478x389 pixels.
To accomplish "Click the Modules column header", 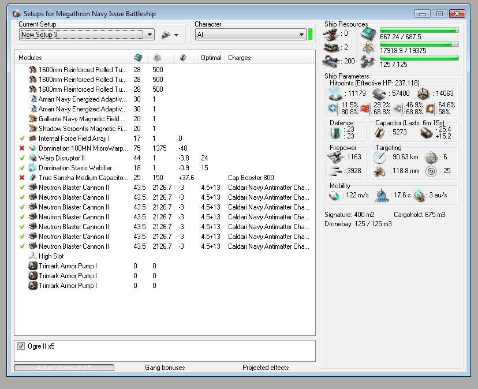I will tap(30, 58).
